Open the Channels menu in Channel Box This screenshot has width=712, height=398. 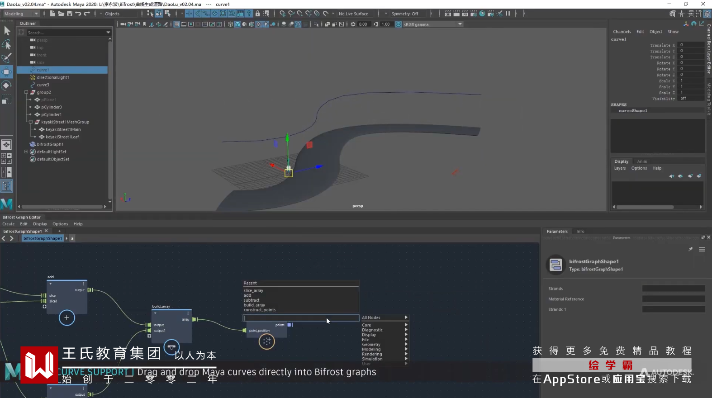[x=622, y=32]
